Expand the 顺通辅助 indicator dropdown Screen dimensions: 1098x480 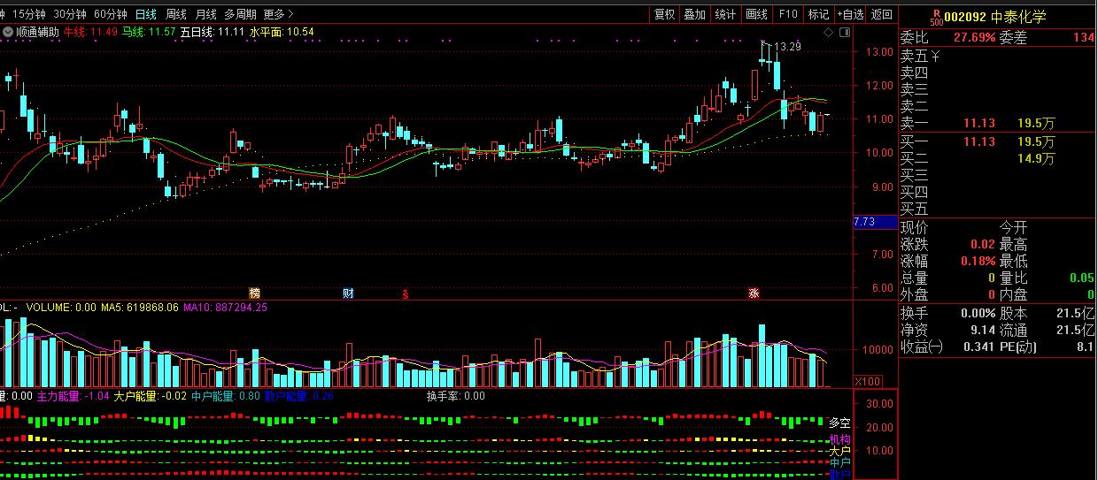tap(8, 32)
